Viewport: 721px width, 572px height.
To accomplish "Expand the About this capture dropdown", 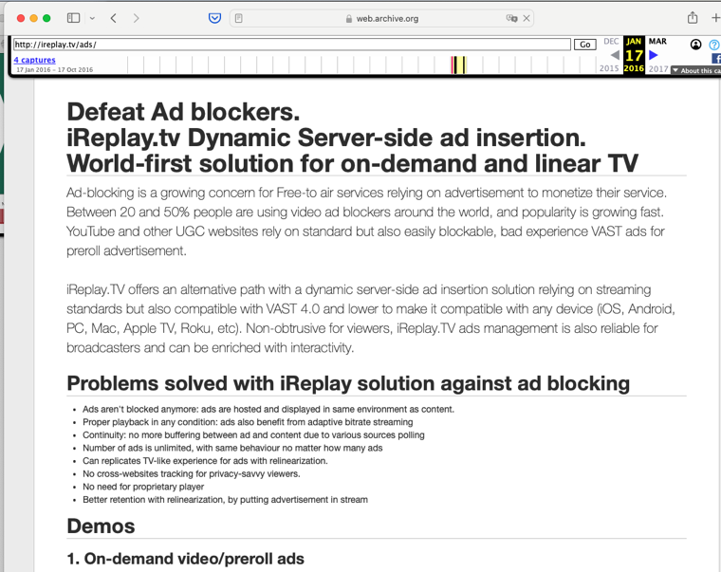I will (695, 70).
